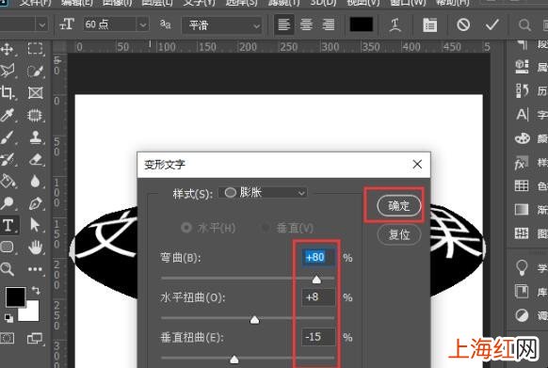The width and height of the screenshot is (548, 368).
Task: Open the Swatches grid panel icon
Action: pos(522,185)
